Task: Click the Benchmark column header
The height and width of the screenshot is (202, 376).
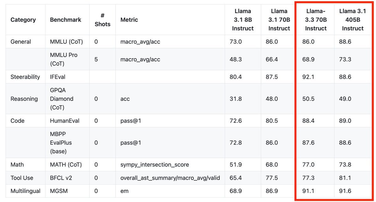Action: 65,20
